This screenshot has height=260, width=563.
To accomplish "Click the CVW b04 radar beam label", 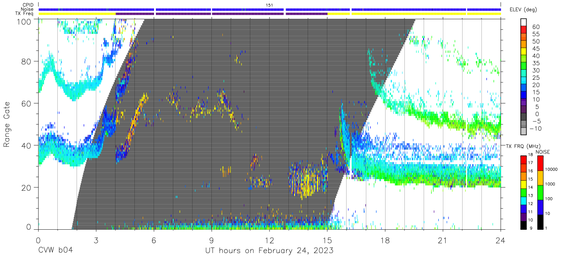I will pos(55,250).
